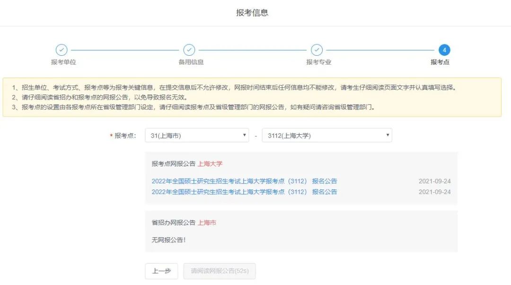Click the 请阅读网报公告 countdown button
Viewport: 511px width, 285px height.
tap(220, 271)
